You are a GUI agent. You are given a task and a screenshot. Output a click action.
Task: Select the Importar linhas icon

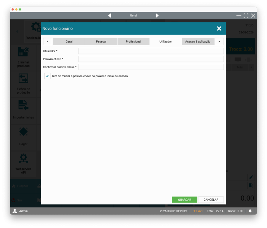(23, 105)
